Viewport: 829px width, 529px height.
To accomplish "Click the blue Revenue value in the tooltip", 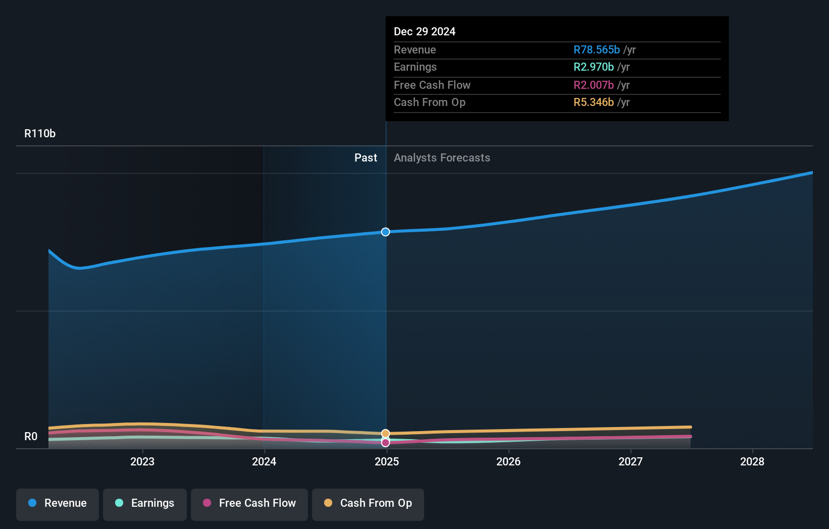I will pyautogui.click(x=597, y=49).
